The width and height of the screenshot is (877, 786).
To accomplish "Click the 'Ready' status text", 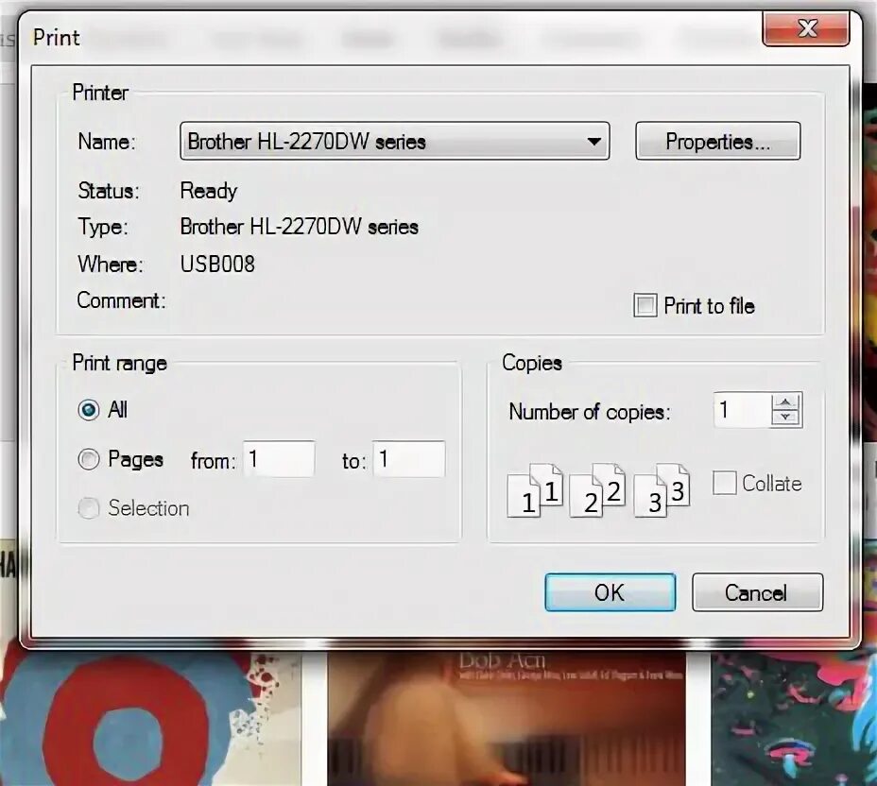I will pyautogui.click(x=209, y=191).
